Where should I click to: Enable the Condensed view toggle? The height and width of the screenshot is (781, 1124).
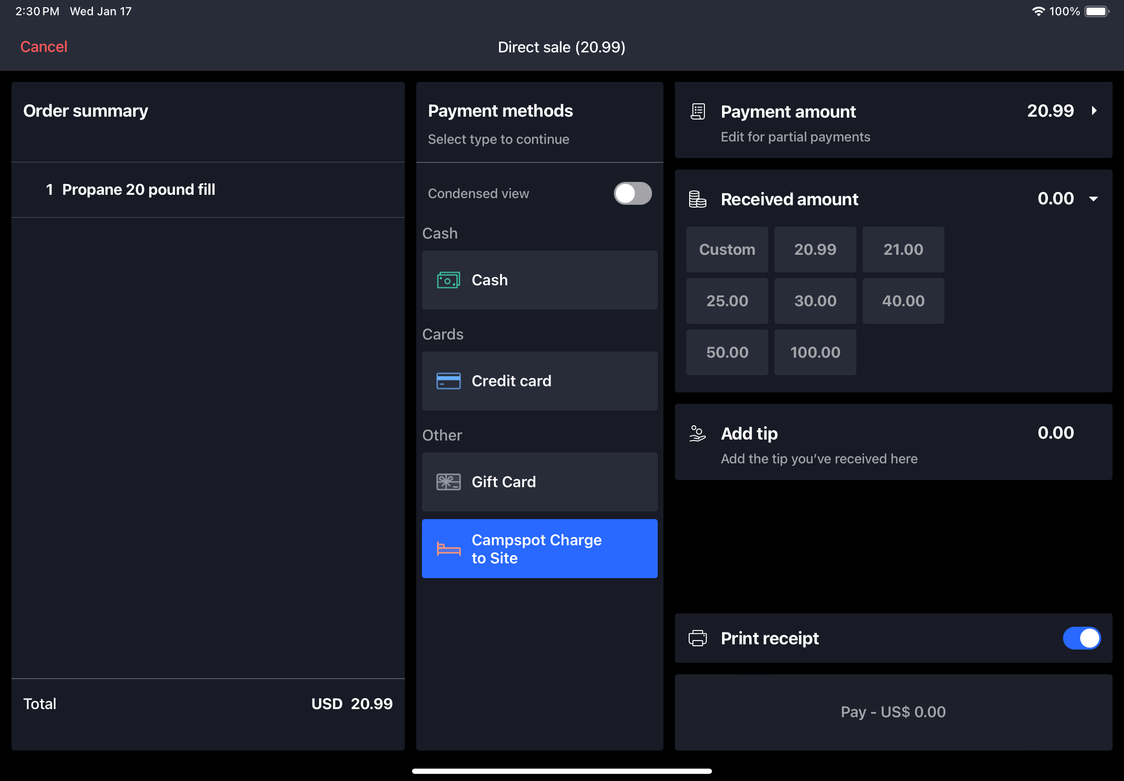(632, 193)
